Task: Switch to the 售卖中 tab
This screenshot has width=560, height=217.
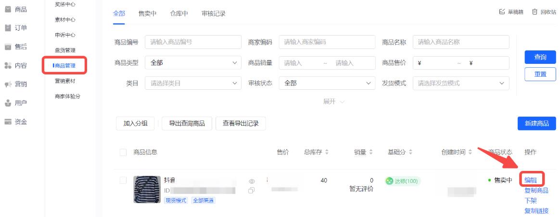Action: [x=147, y=13]
